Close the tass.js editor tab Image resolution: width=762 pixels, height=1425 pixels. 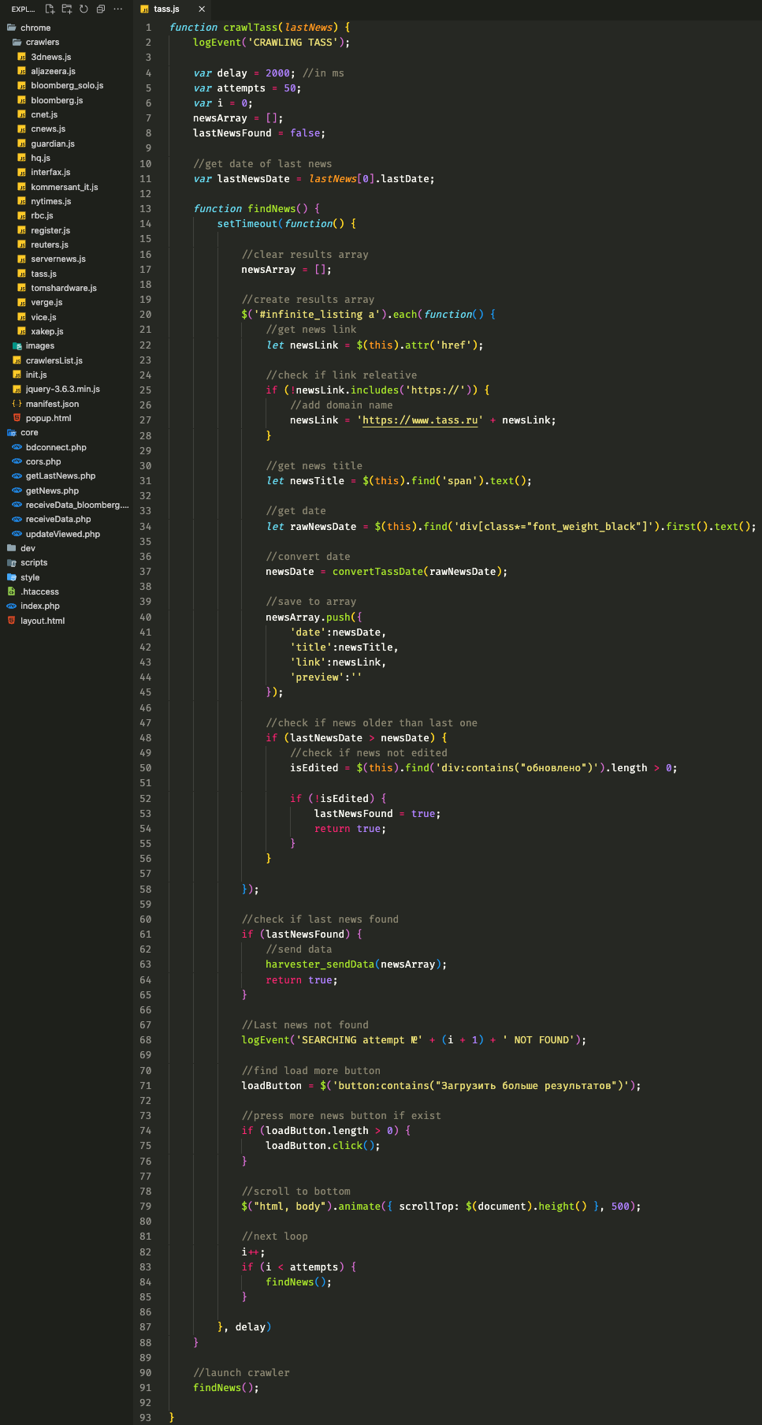click(x=202, y=9)
